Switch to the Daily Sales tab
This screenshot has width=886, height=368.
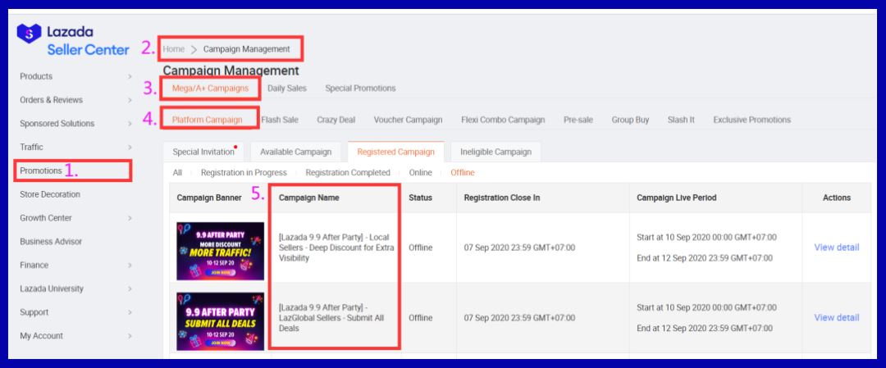(287, 88)
